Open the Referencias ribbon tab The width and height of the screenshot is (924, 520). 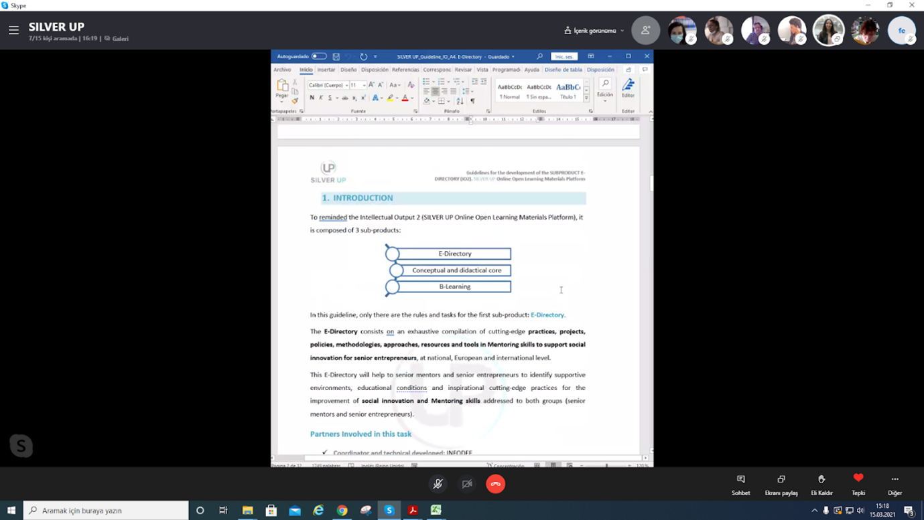(405, 70)
